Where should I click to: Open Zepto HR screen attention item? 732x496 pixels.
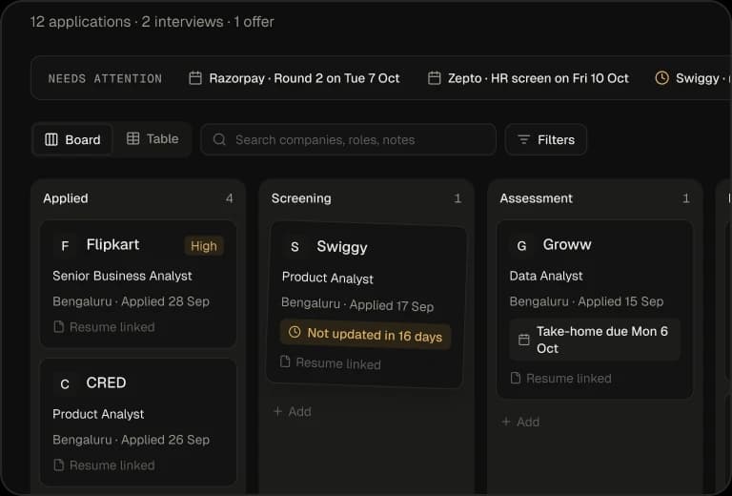point(528,78)
